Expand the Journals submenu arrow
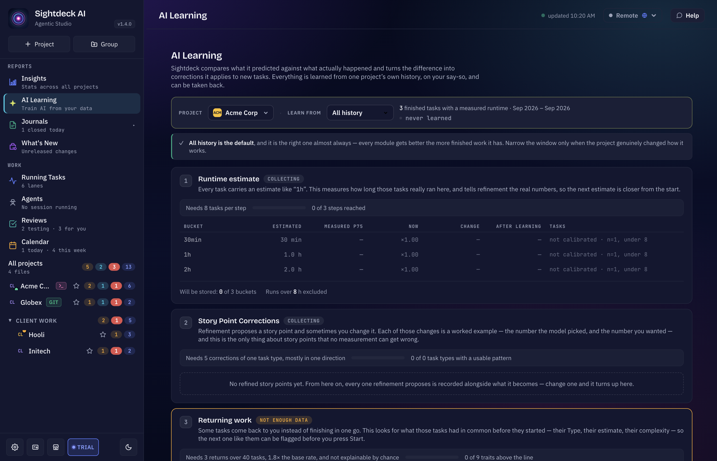This screenshot has height=461, width=717. coord(134,125)
